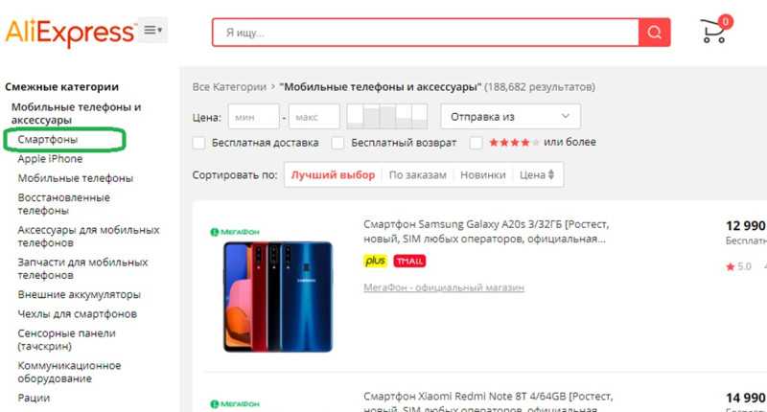Check the four stars или более box
The width and height of the screenshot is (767, 412).
476,143
